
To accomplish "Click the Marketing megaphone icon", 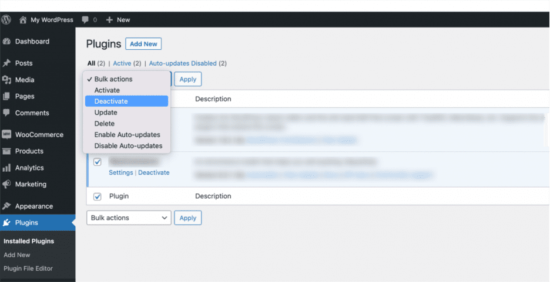I will pyautogui.click(x=6, y=184).
